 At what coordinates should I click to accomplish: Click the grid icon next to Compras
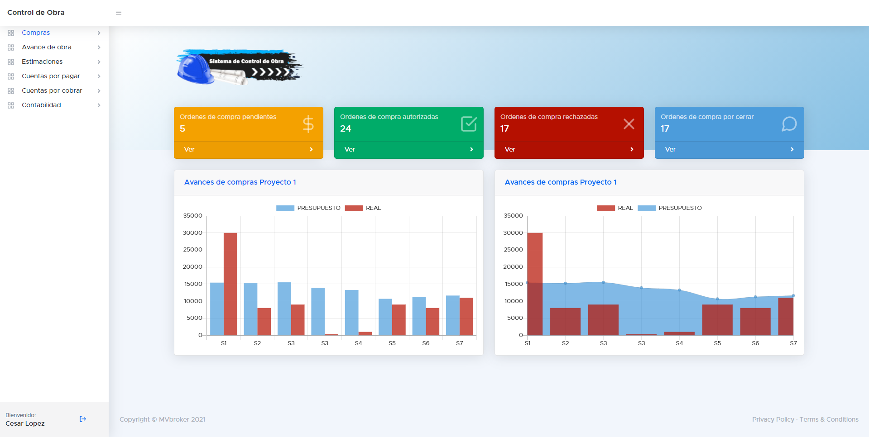[x=11, y=33]
